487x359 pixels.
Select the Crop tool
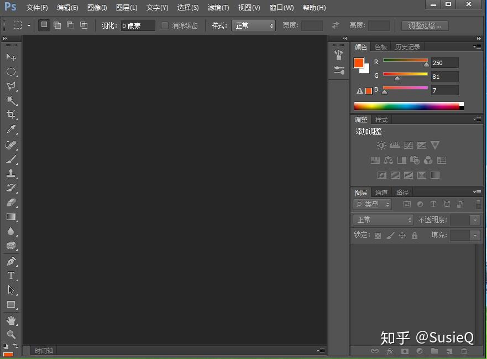11,114
